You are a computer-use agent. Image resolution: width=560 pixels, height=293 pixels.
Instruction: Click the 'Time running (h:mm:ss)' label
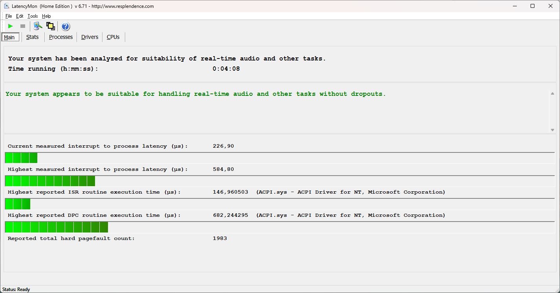click(53, 69)
